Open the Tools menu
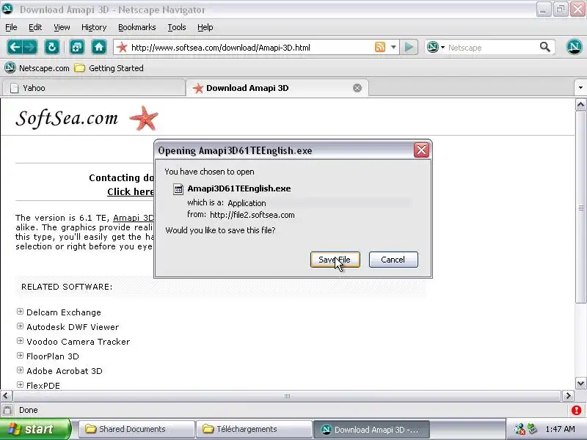This screenshot has height=440, width=587. tap(177, 27)
